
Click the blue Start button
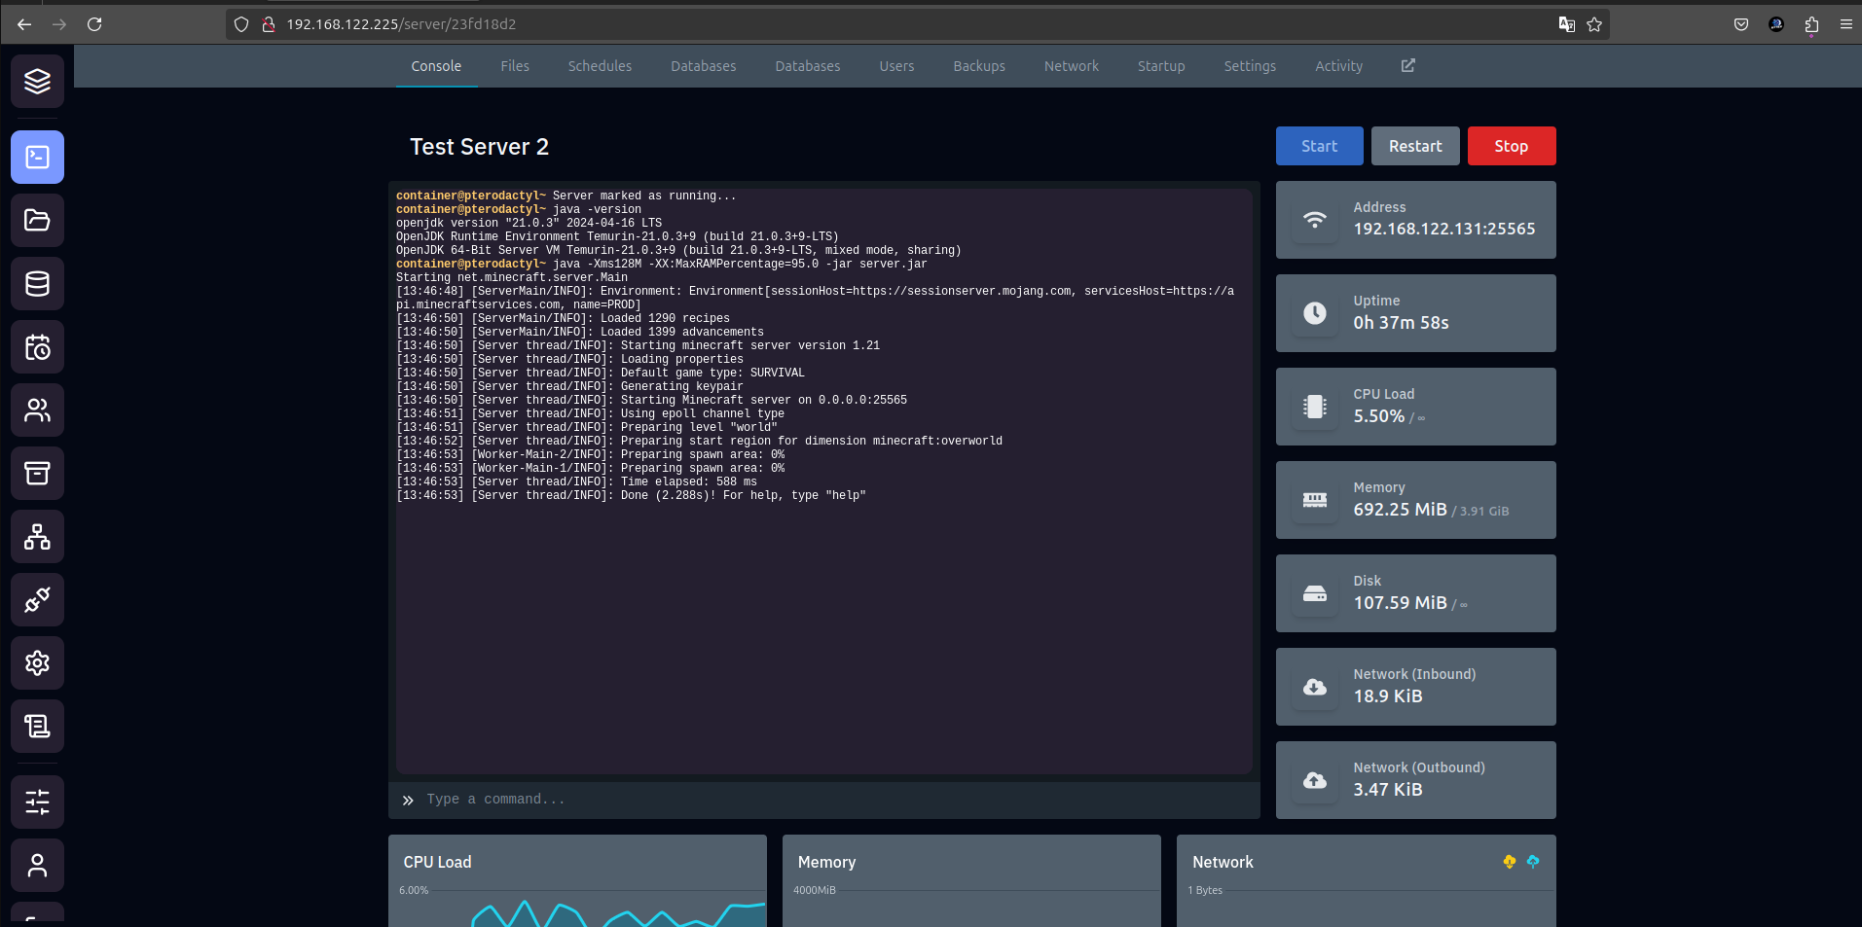[x=1320, y=146]
